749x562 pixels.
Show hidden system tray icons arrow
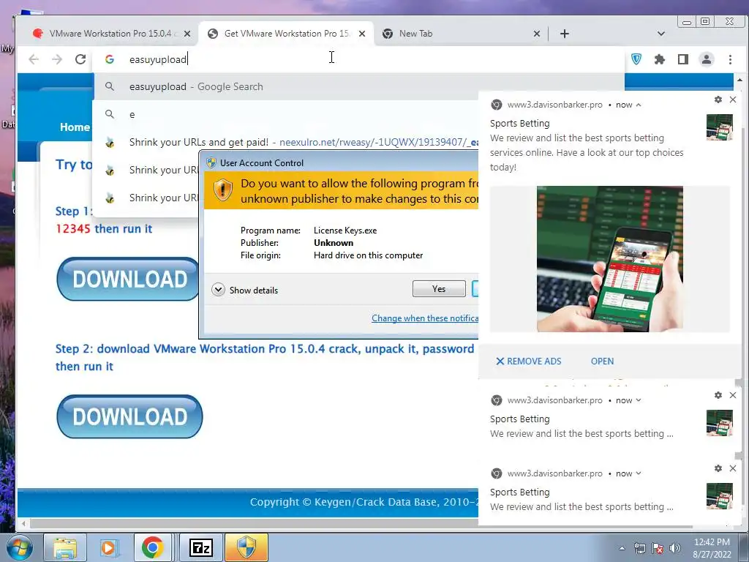(622, 548)
